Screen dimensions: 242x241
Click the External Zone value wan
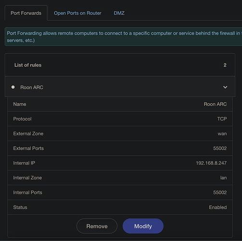click(222, 134)
